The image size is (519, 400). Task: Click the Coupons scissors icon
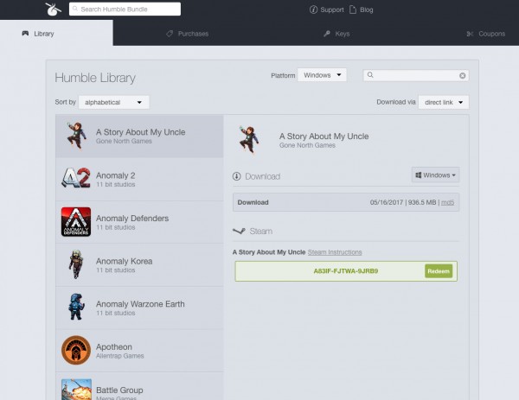click(470, 34)
